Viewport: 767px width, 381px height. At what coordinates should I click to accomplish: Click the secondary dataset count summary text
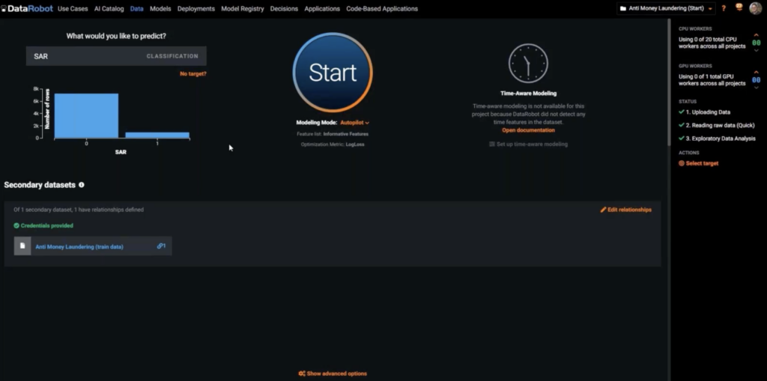pyautogui.click(x=79, y=210)
